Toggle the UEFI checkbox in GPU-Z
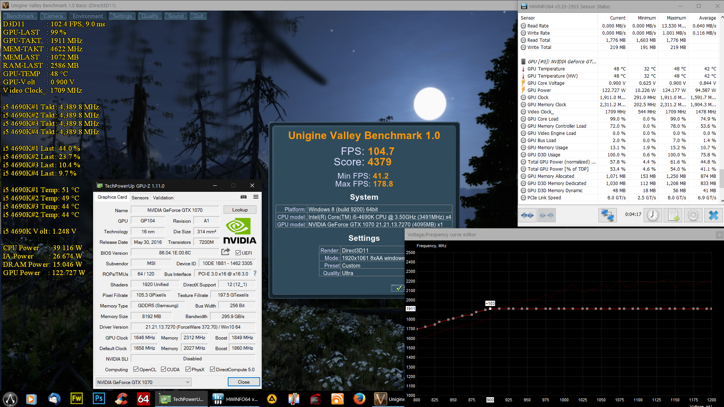This screenshot has width=724, height=407. click(x=238, y=253)
